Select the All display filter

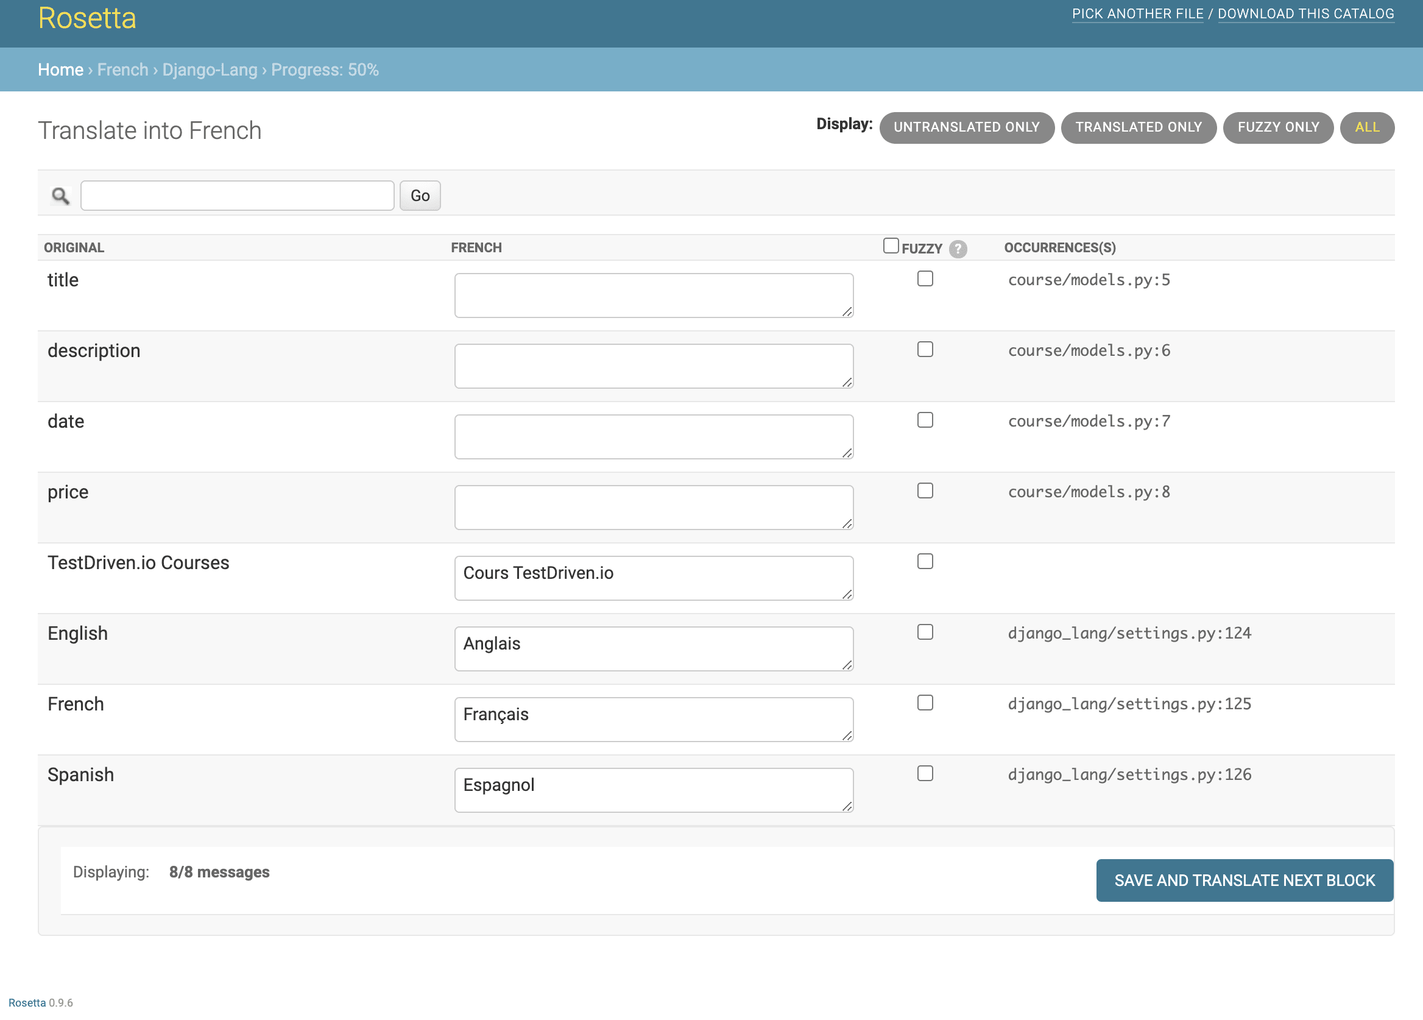[1367, 127]
